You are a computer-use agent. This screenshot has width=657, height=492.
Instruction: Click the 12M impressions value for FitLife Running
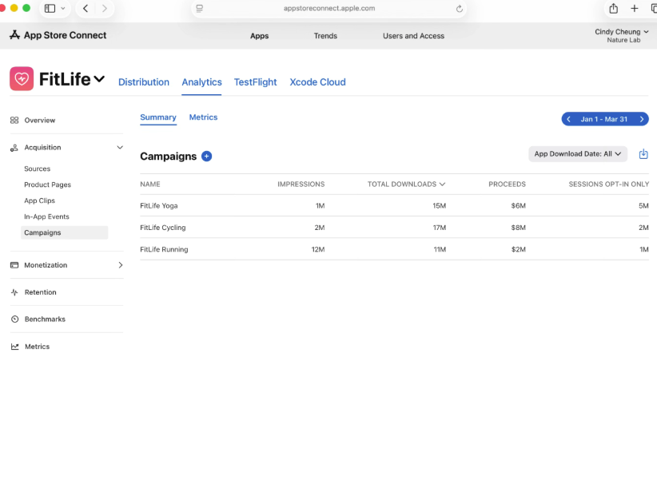318,249
